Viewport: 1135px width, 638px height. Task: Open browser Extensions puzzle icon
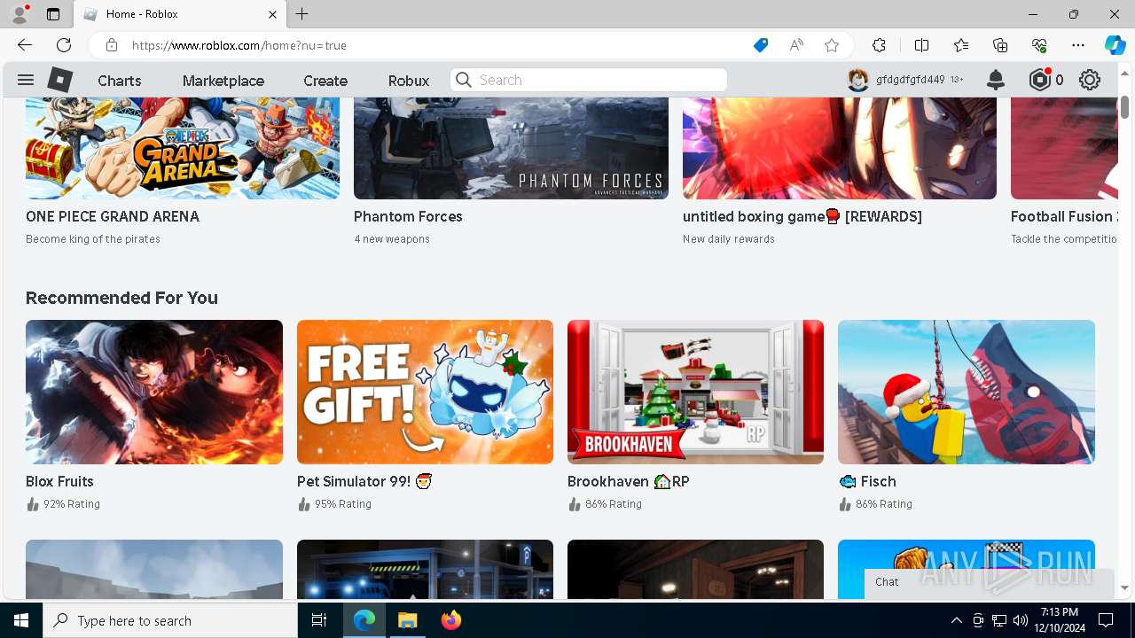point(879,45)
